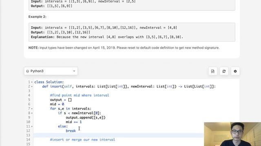Image resolution: width=261 pixels, height=146 pixels.
Task: Click the webcam video overlay
Action: 232,134
